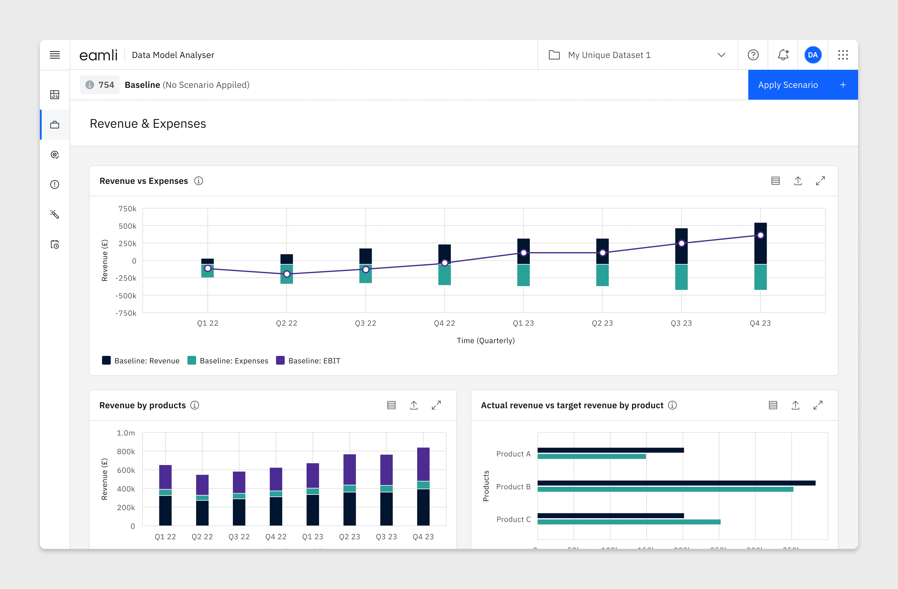Expand Revenue by products chart fullscreen
The height and width of the screenshot is (589, 898).
coord(436,405)
